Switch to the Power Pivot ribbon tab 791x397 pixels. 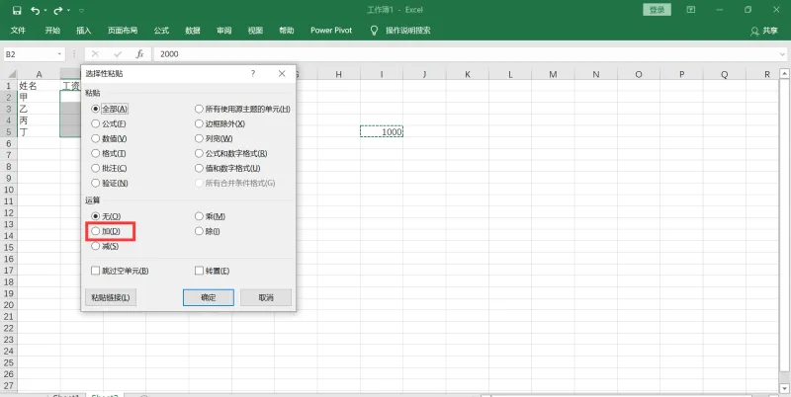(x=331, y=31)
